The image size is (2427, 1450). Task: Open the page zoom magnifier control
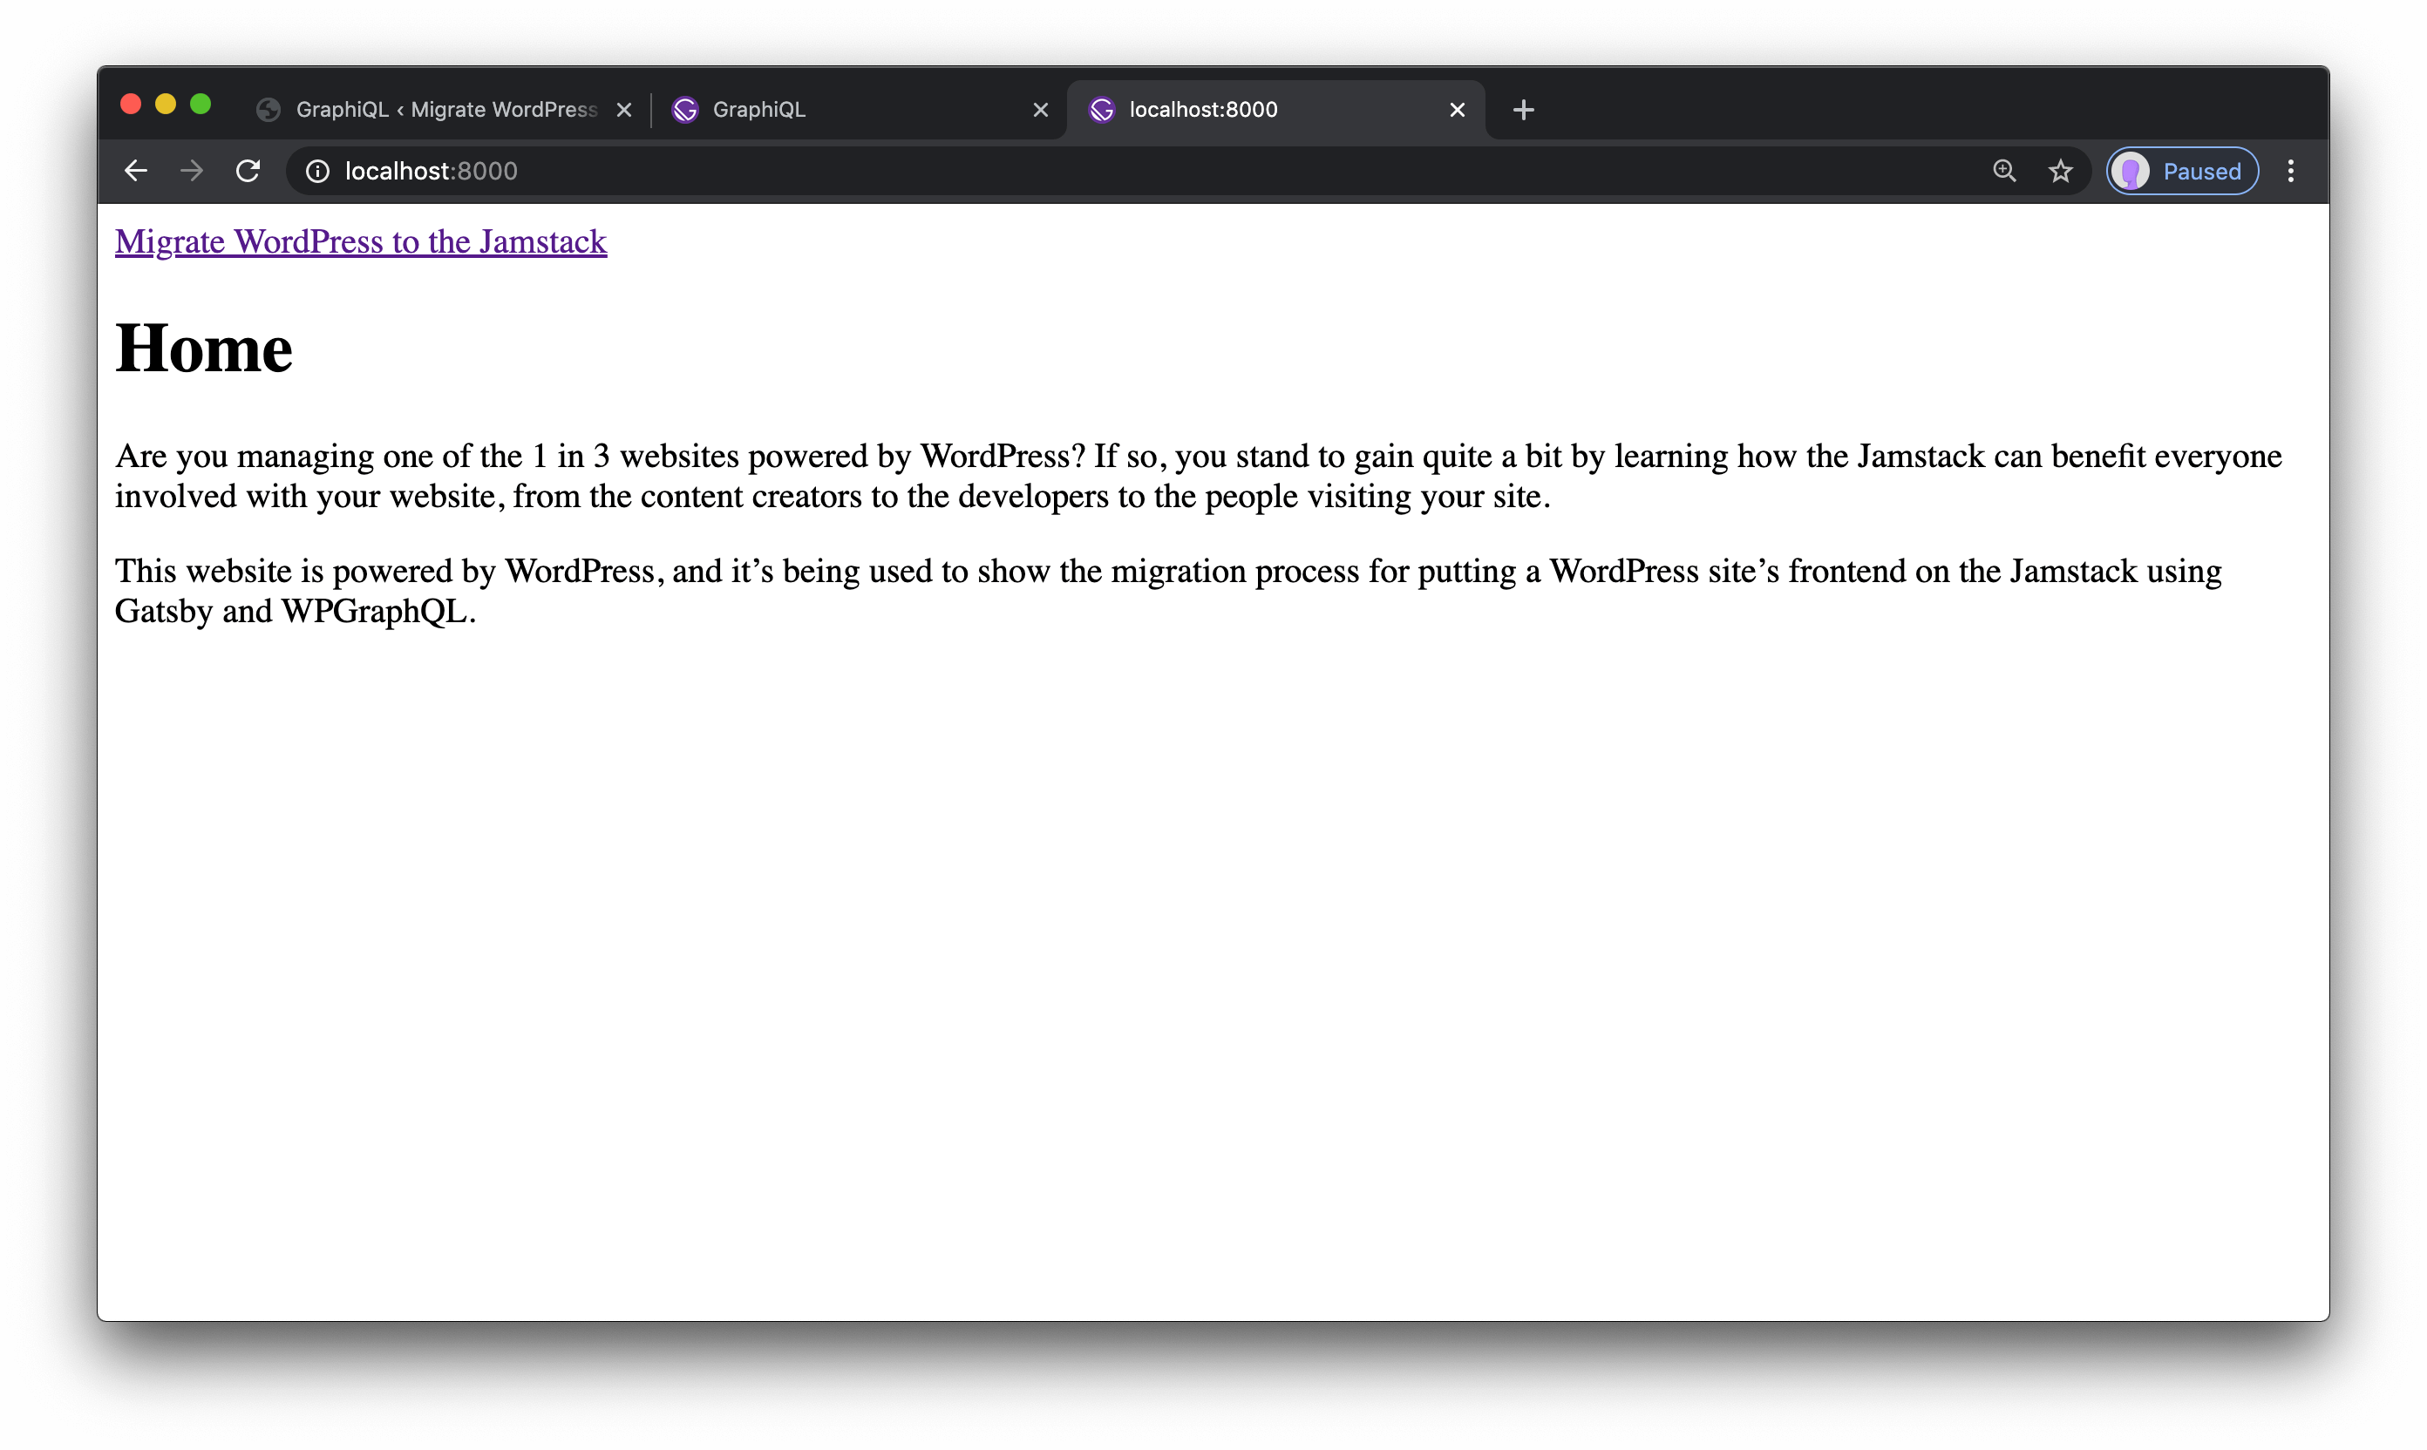2005,171
